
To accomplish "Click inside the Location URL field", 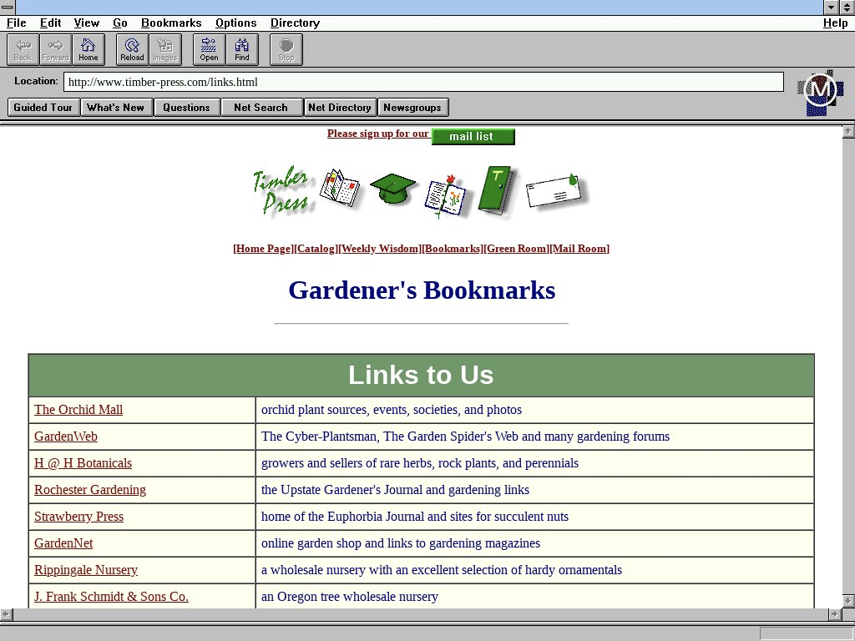I will [x=423, y=82].
